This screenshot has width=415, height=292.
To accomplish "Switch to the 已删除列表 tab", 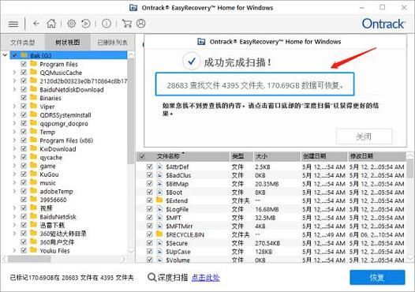I will [x=113, y=43].
